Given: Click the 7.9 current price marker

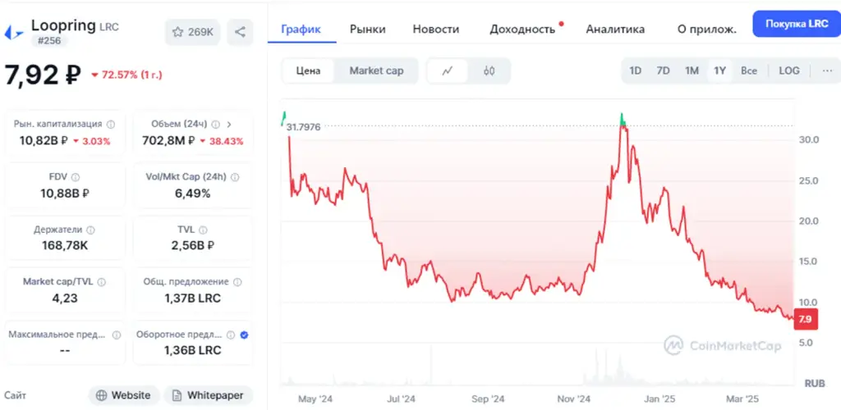Looking at the screenshot, I should click(806, 320).
